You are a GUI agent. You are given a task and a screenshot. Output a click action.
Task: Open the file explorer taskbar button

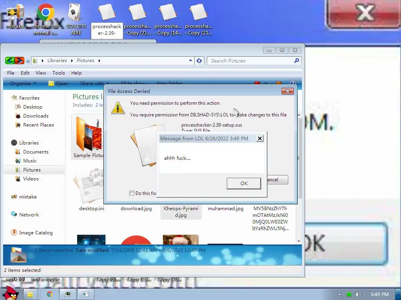pyautogui.click(x=30, y=295)
